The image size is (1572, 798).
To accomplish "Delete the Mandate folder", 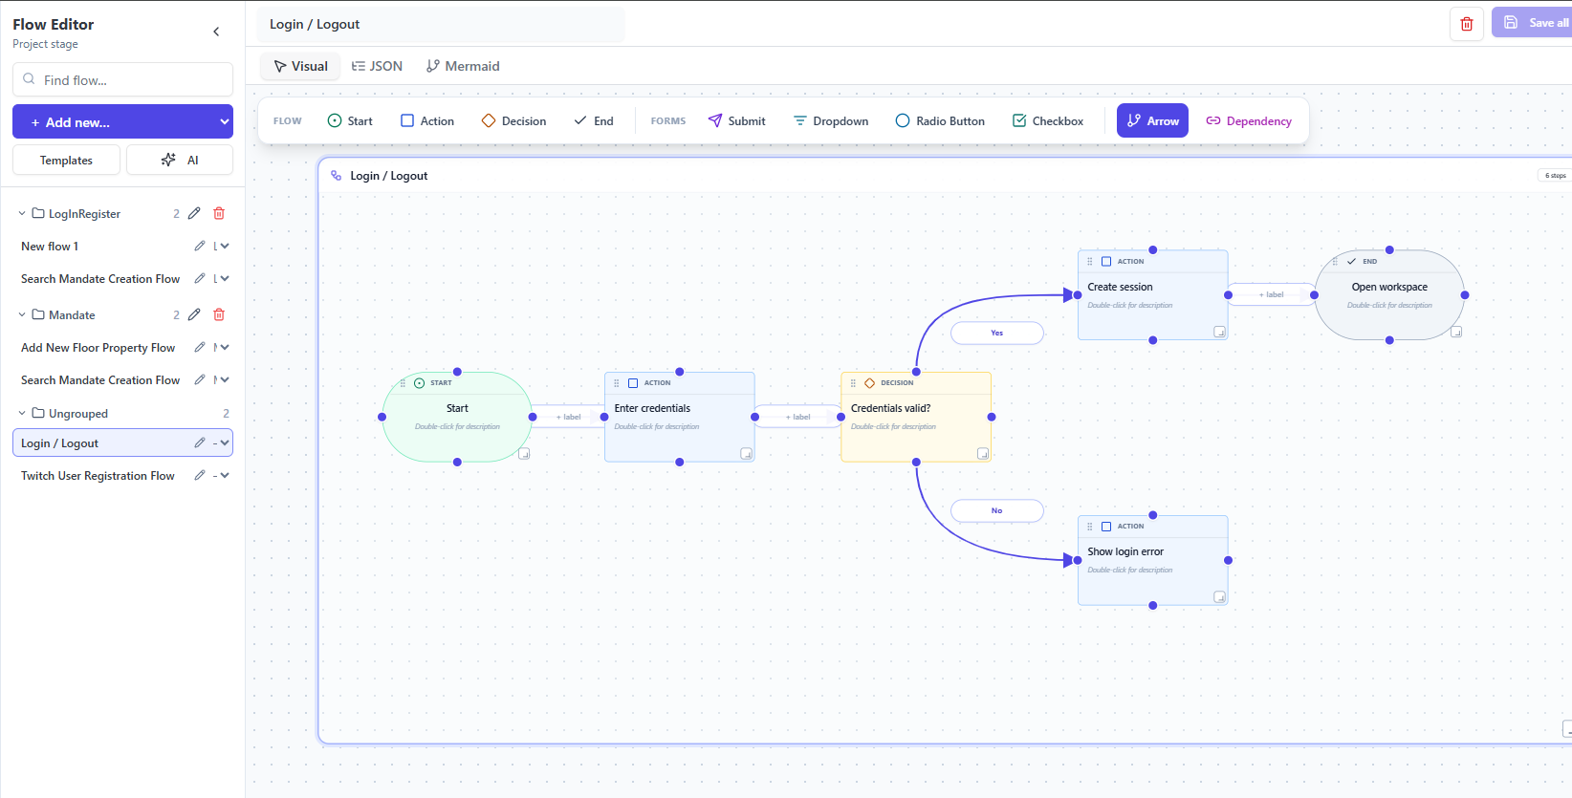I will click(219, 314).
